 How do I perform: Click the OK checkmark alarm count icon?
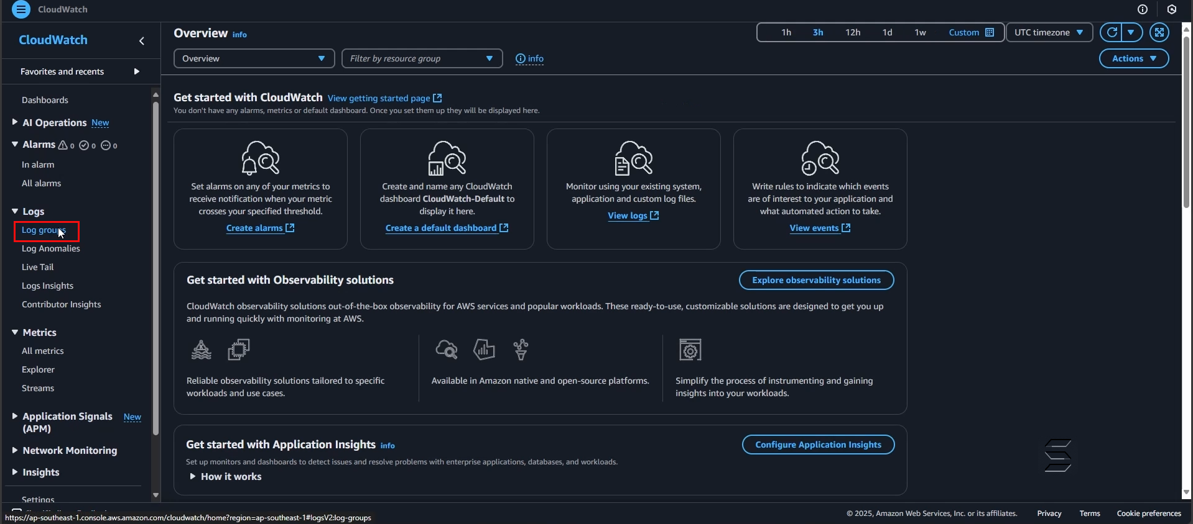(x=84, y=145)
